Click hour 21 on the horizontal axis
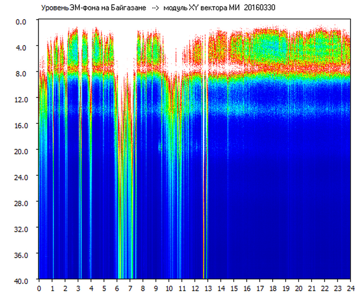Screen dimensions: 363x298 click(x=312, y=288)
